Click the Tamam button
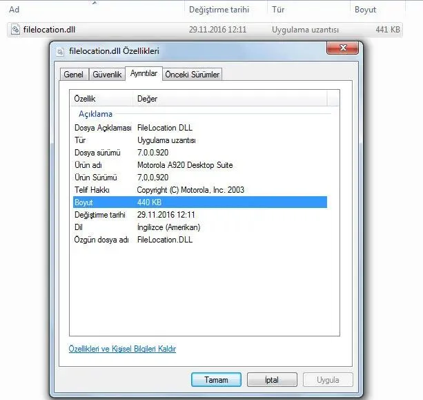Screen dimensions: 423x400 tap(215, 380)
